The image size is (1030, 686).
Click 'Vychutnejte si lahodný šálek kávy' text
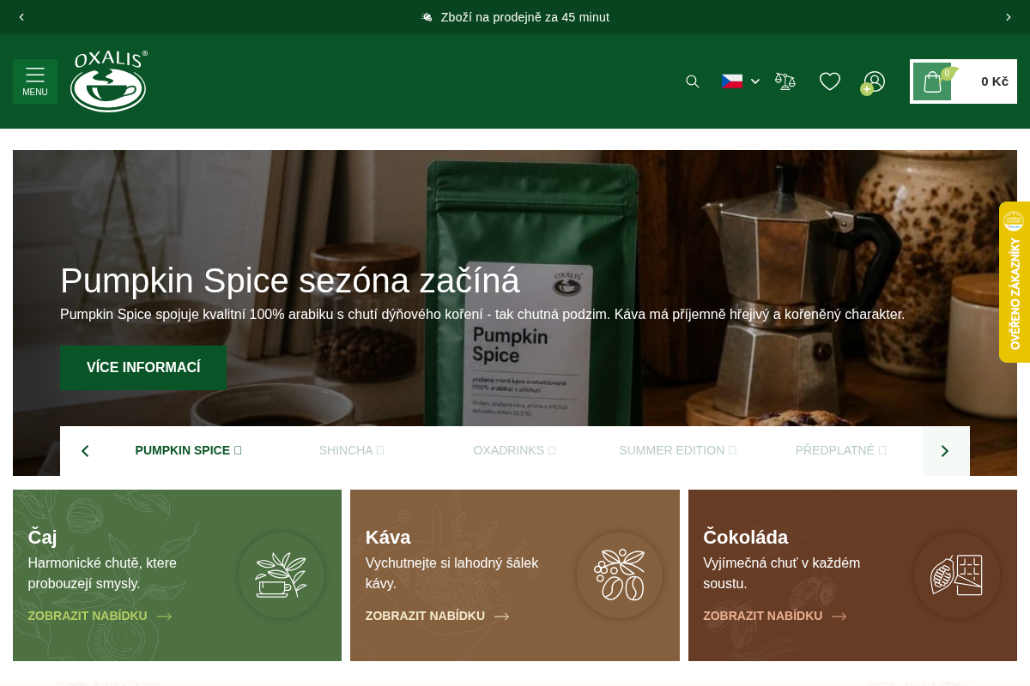tap(451, 573)
